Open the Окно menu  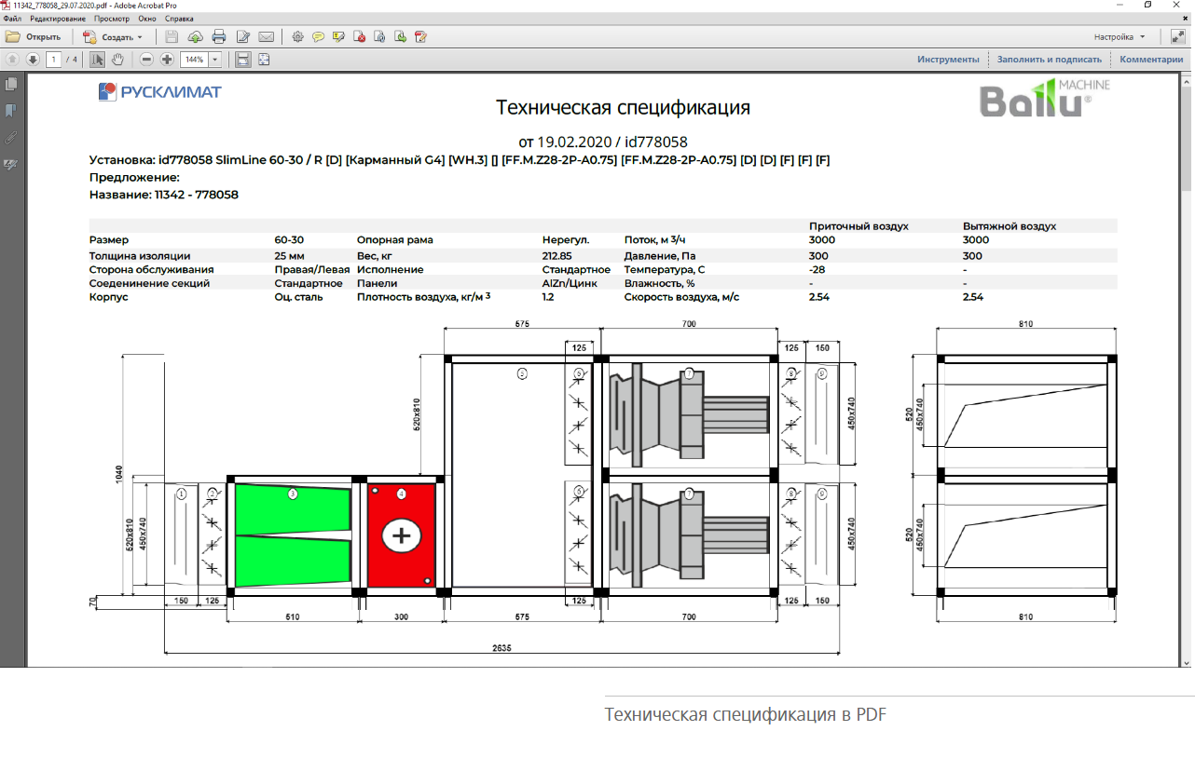point(147,19)
